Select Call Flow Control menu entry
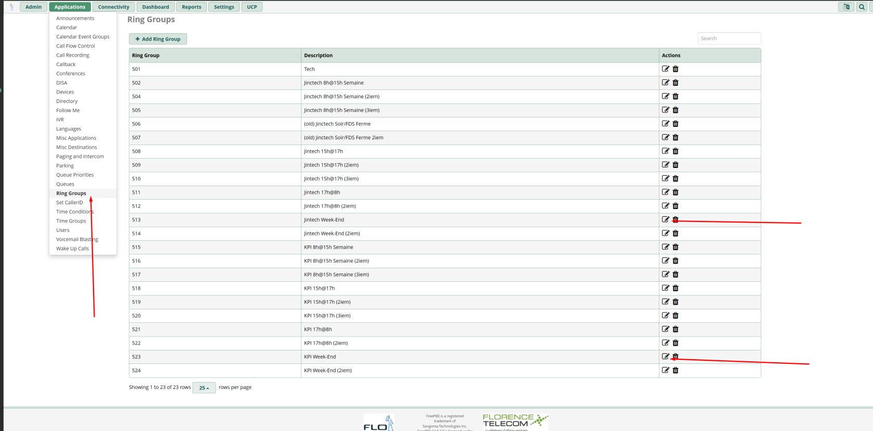The height and width of the screenshot is (431, 873). [75, 46]
